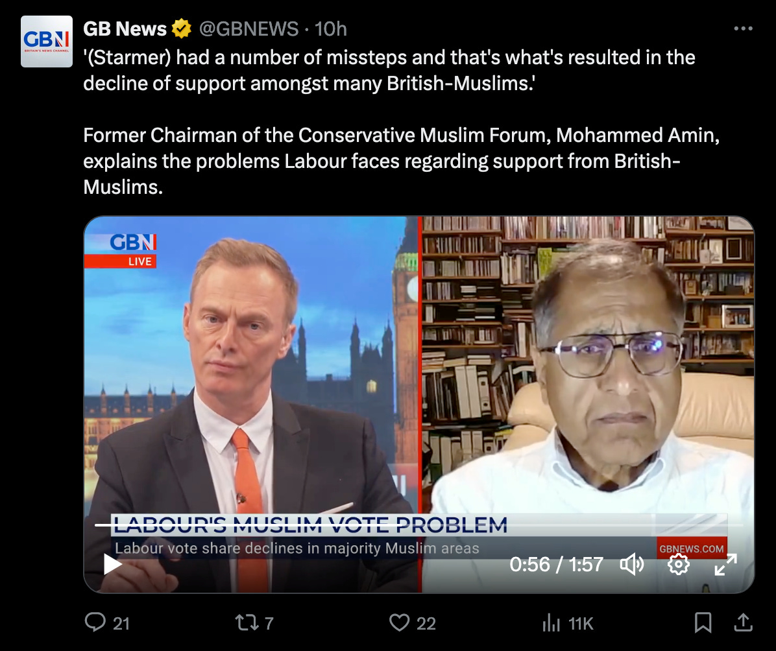Repost this tweet
Image resolution: width=776 pixels, height=651 pixels.
246,623
